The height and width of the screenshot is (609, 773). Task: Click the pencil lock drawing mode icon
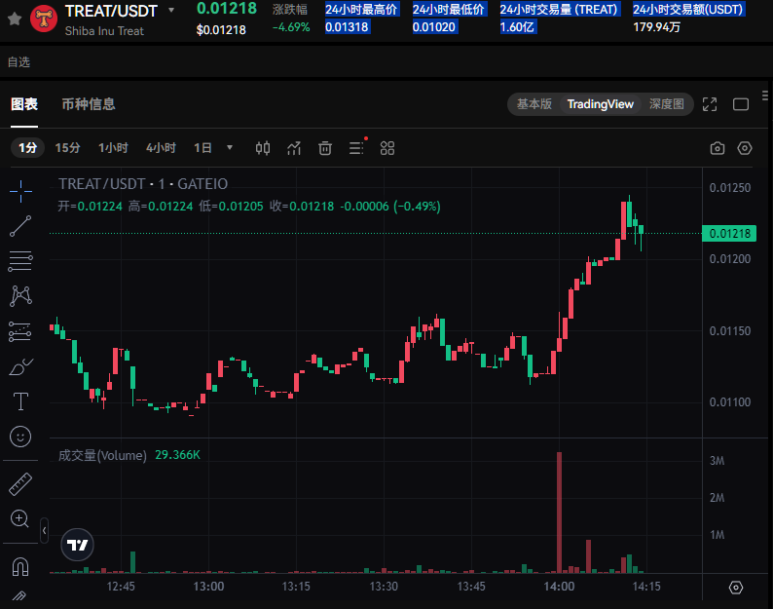click(19, 596)
